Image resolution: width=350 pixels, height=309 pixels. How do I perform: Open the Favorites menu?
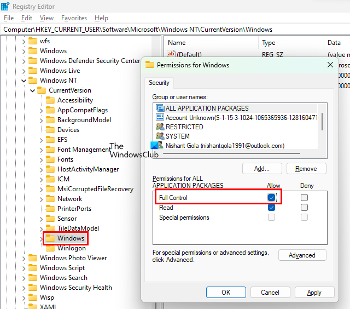(74, 18)
